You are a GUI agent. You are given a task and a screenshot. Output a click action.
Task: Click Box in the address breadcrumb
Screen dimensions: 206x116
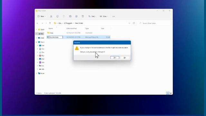click(x=60, y=23)
